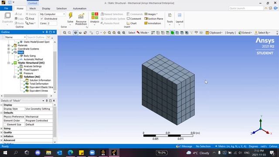
Task: Open Resource Prediction tool
Action: coord(81,19)
